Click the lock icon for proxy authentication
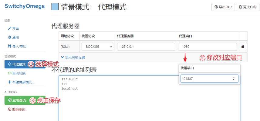 click(x=243, y=47)
